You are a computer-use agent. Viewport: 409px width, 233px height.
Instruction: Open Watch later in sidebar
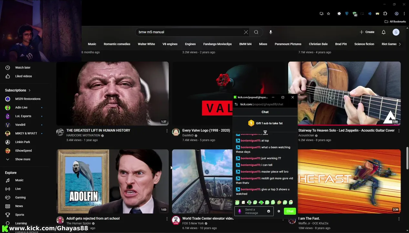point(23,68)
